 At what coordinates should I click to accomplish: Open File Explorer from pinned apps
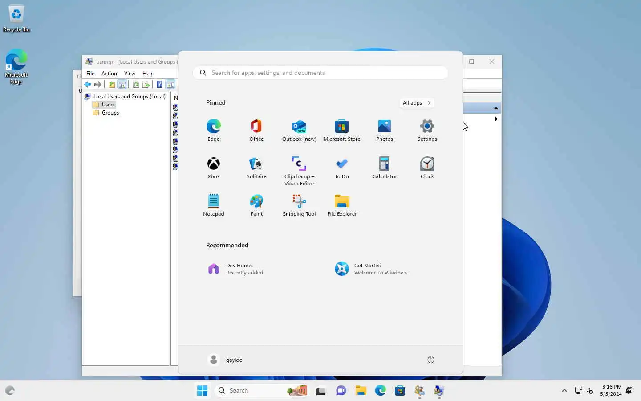pos(342,205)
